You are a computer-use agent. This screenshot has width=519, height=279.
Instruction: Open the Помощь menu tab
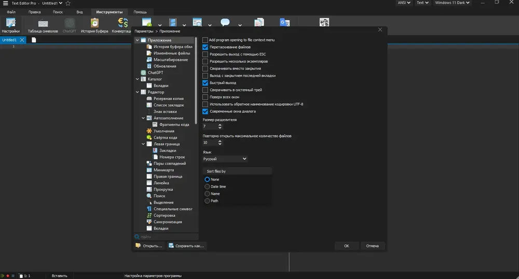click(140, 12)
